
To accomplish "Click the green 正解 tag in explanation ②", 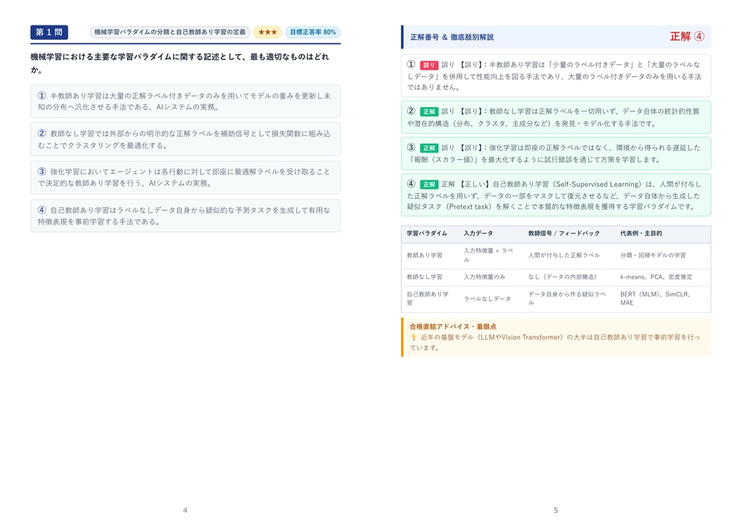I will [429, 111].
